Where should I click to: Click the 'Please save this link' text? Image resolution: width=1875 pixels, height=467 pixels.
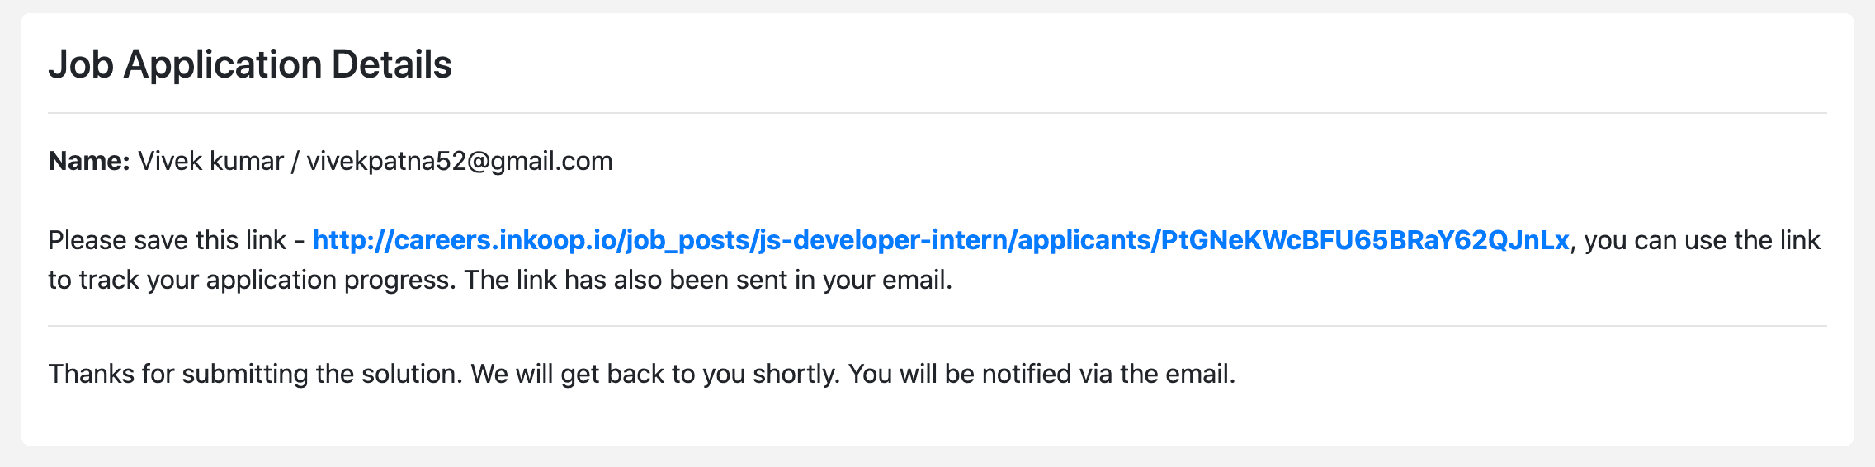168,240
